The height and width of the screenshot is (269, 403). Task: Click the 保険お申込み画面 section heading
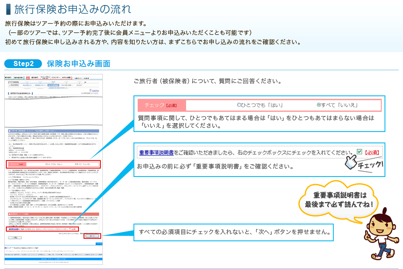(x=79, y=64)
